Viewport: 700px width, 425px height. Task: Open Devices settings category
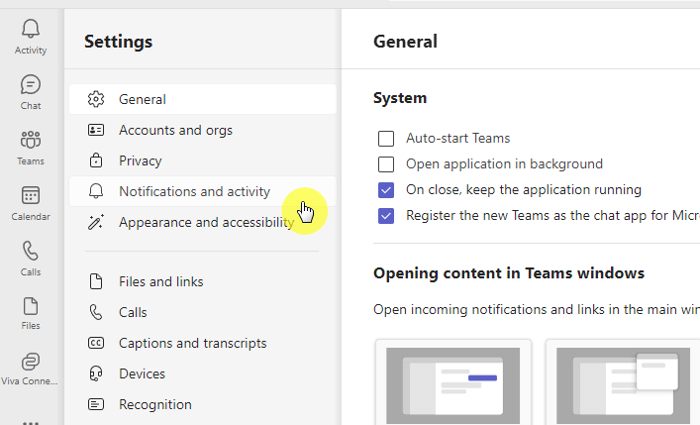(203, 373)
